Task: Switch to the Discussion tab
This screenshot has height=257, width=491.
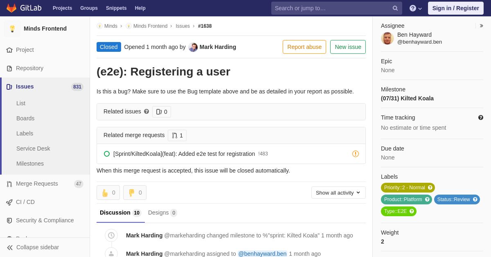Action: point(121,213)
